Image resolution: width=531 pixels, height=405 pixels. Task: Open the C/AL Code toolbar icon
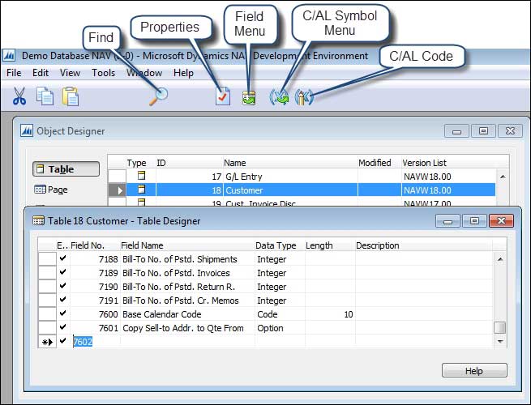tap(304, 97)
